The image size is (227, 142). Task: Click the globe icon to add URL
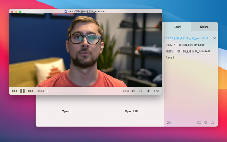[206, 122]
